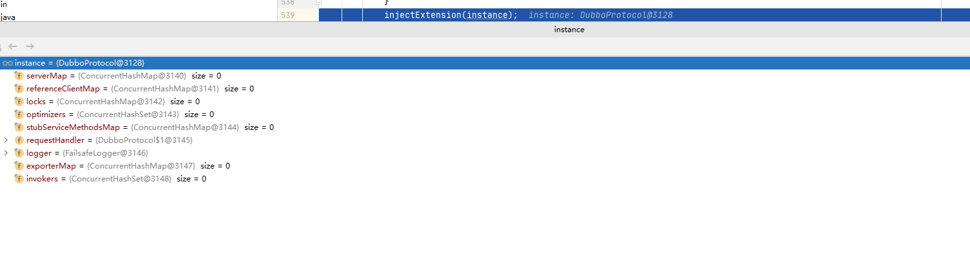Click the field icon beside optimizers
970x278 pixels.
point(19,115)
